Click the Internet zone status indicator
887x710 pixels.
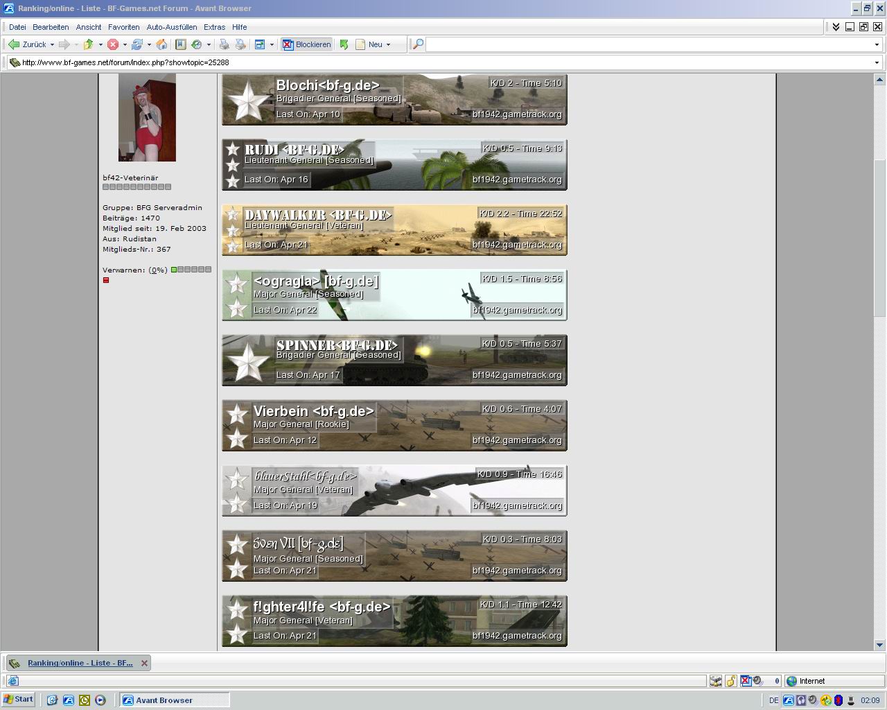point(835,681)
